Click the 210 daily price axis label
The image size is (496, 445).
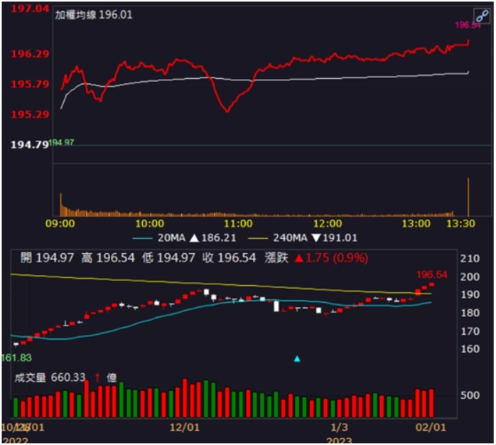(470, 259)
